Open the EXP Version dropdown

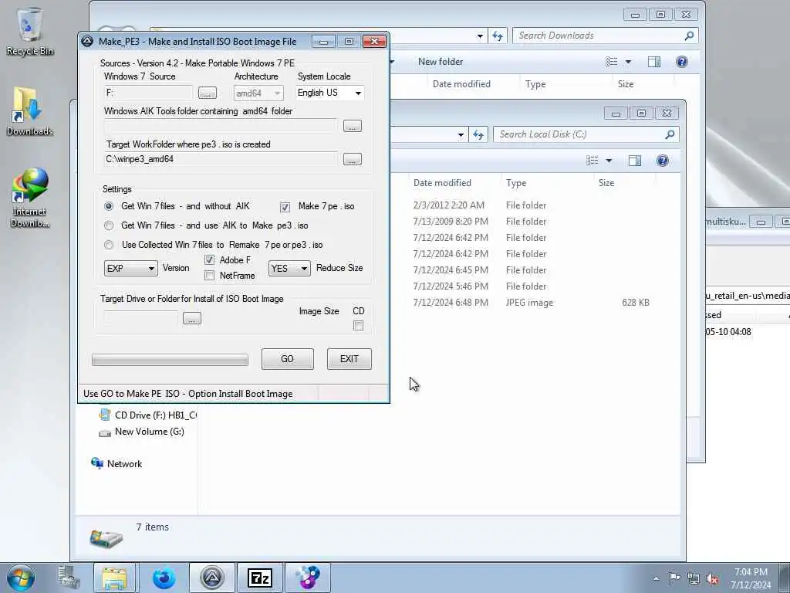pyautogui.click(x=130, y=268)
